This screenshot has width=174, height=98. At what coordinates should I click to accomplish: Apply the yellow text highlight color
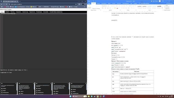click(115, 8)
